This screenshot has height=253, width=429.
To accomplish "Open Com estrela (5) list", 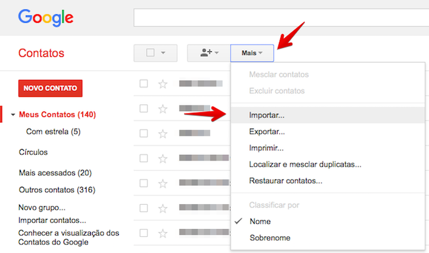I will (53, 131).
